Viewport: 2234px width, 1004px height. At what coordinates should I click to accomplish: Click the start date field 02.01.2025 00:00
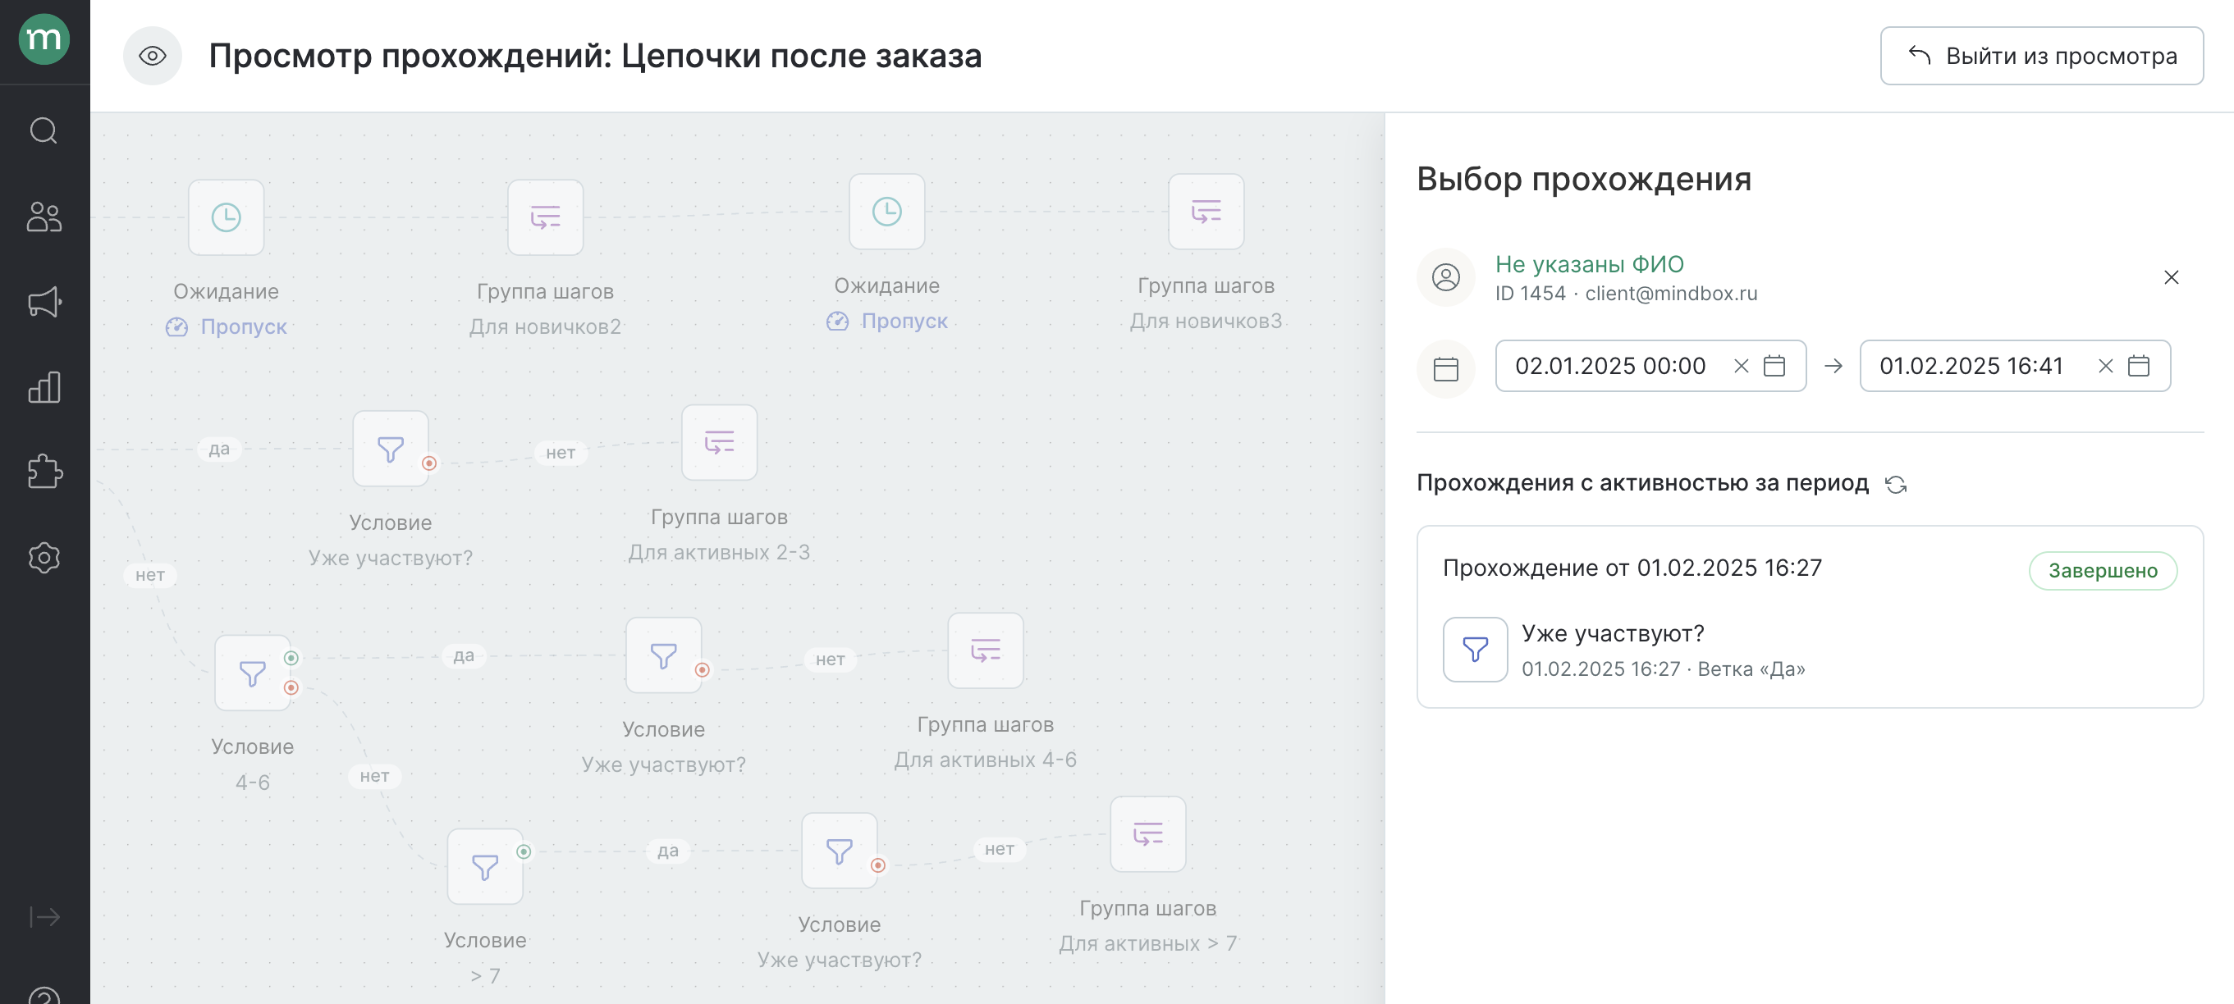coord(1650,366)
